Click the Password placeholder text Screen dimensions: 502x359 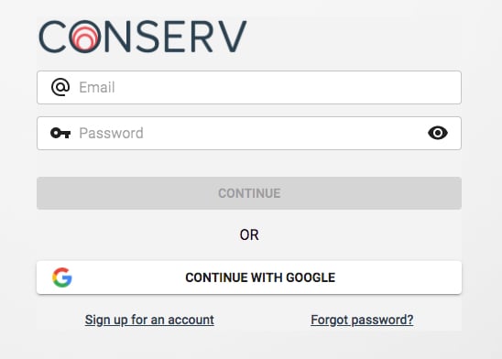[x=111, y=133]
